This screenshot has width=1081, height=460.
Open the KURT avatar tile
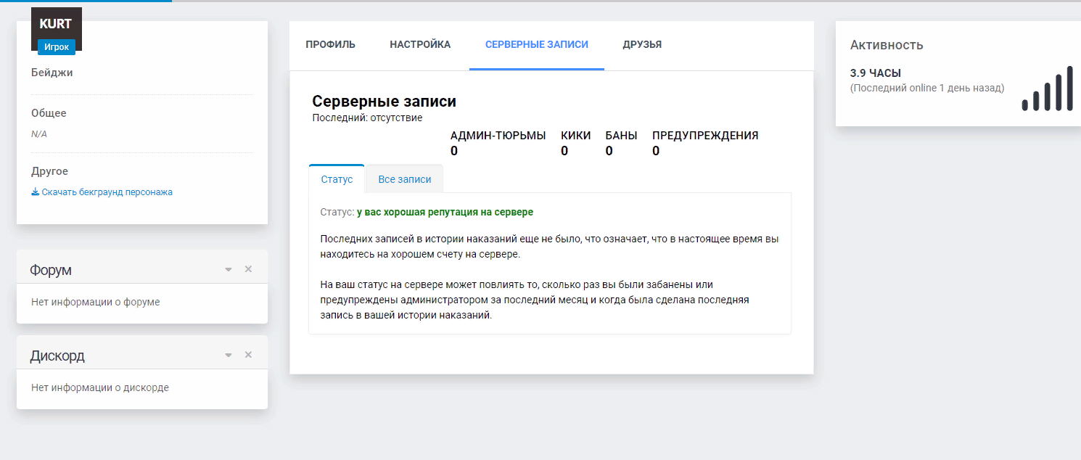click(x=56, y=29)
